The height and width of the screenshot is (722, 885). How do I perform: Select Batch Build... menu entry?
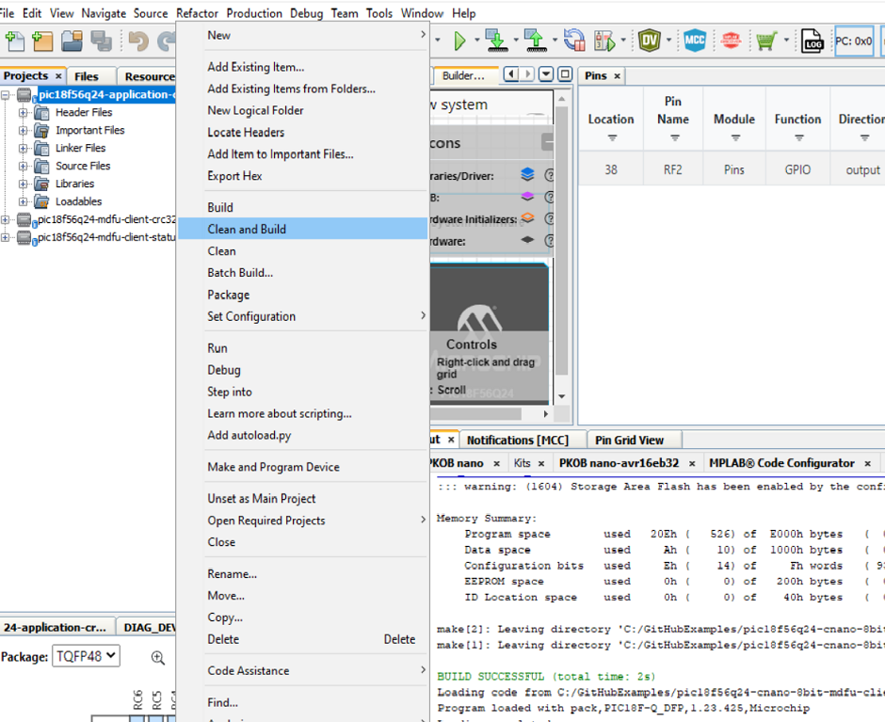click(x=302, y=273)
